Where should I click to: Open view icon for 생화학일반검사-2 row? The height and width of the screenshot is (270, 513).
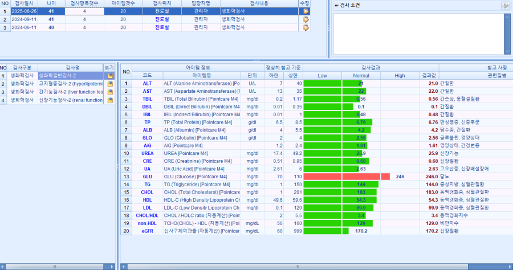pos(110,75)
